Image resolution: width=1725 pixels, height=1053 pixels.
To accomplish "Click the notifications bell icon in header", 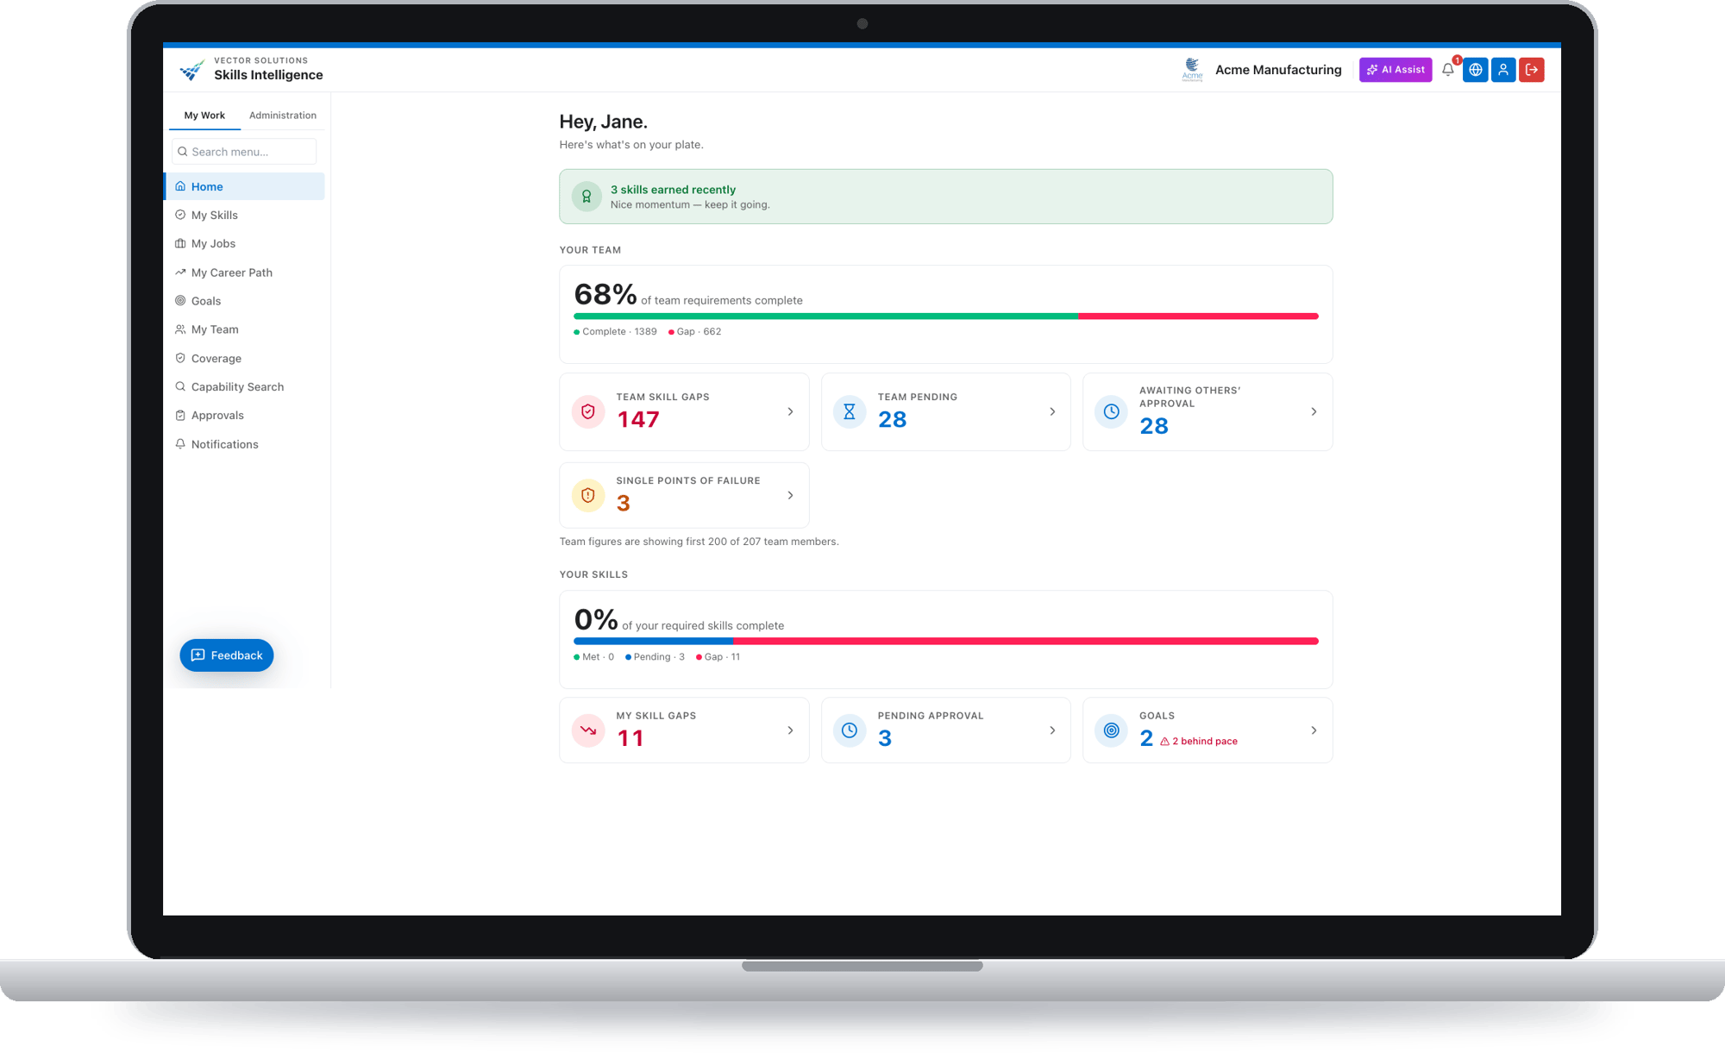I will click(x=1447, y=70).
